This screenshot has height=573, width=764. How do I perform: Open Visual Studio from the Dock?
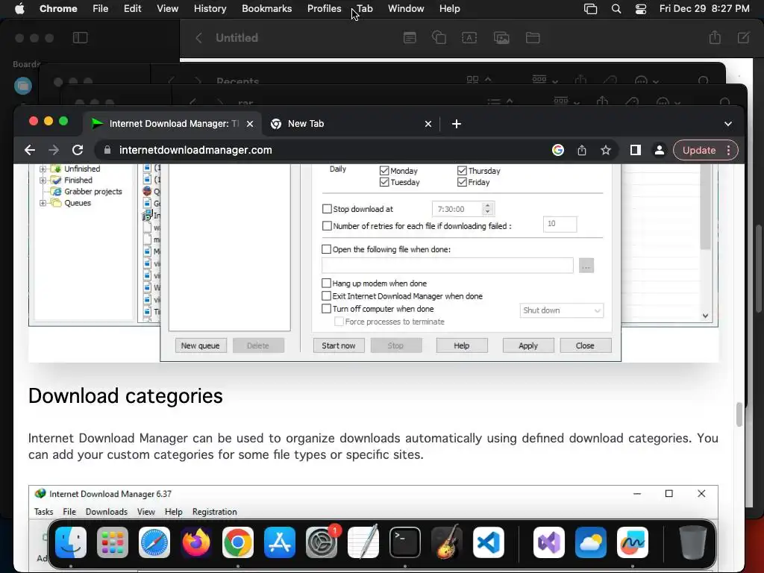coord(549,542)
